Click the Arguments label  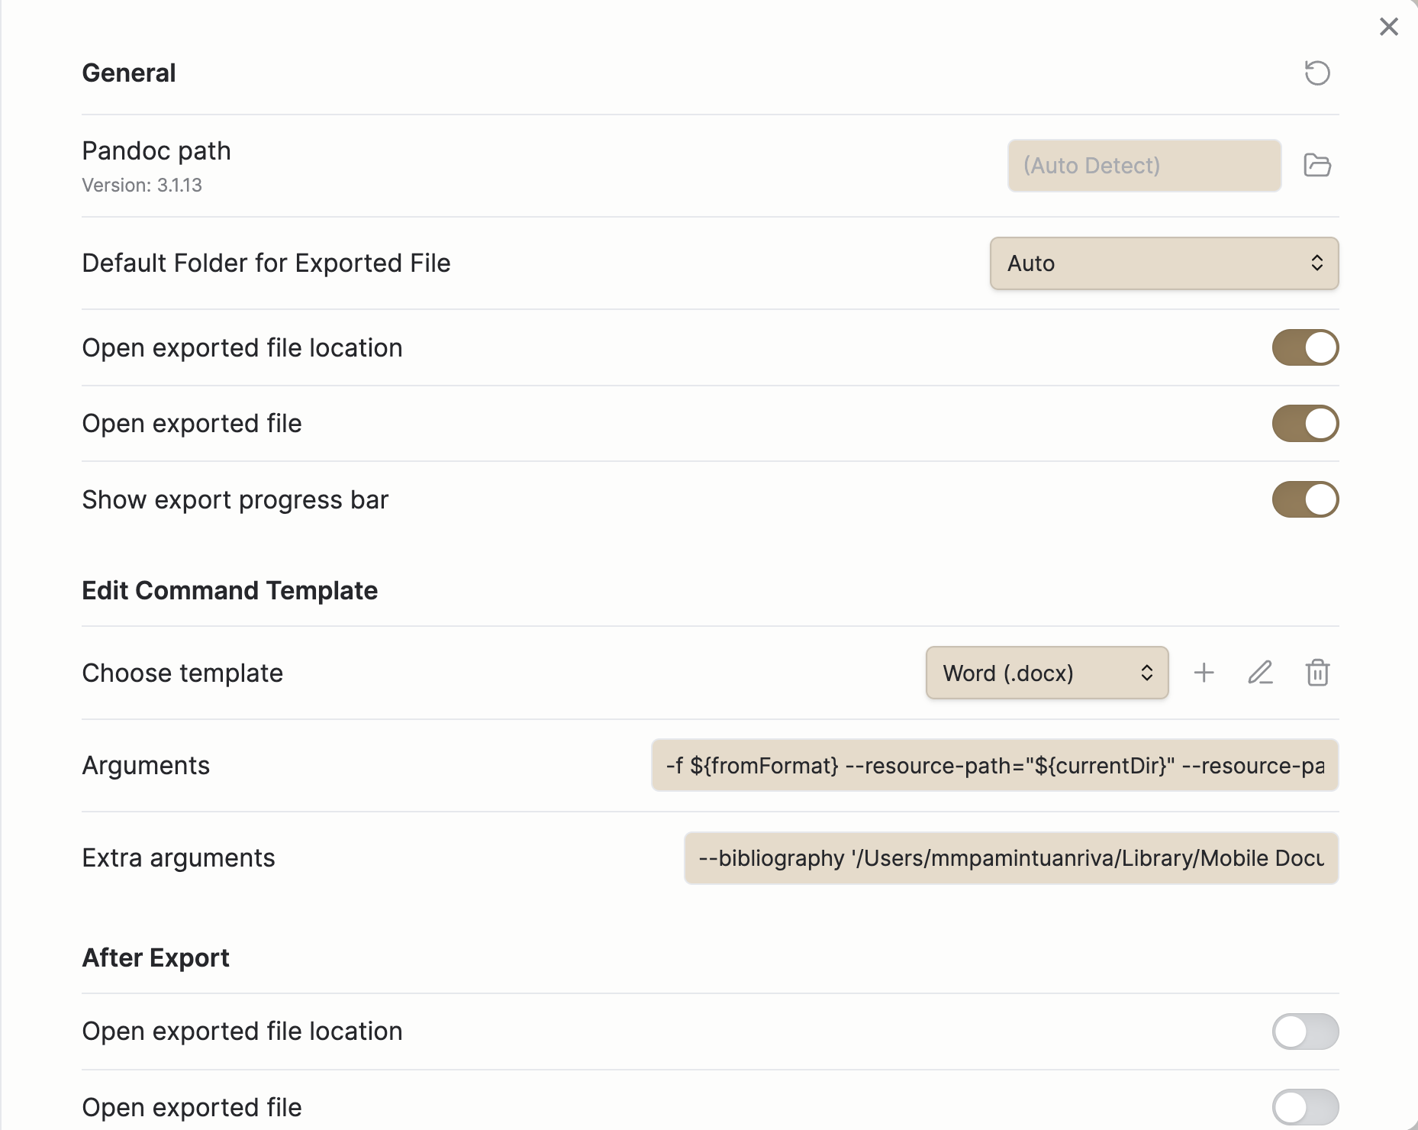[146, 766]
